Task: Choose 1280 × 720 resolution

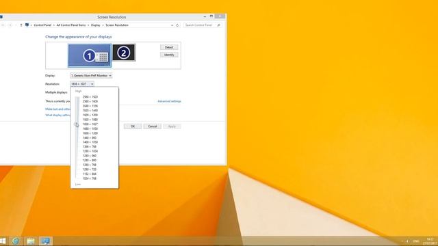Action: (90, 169)
